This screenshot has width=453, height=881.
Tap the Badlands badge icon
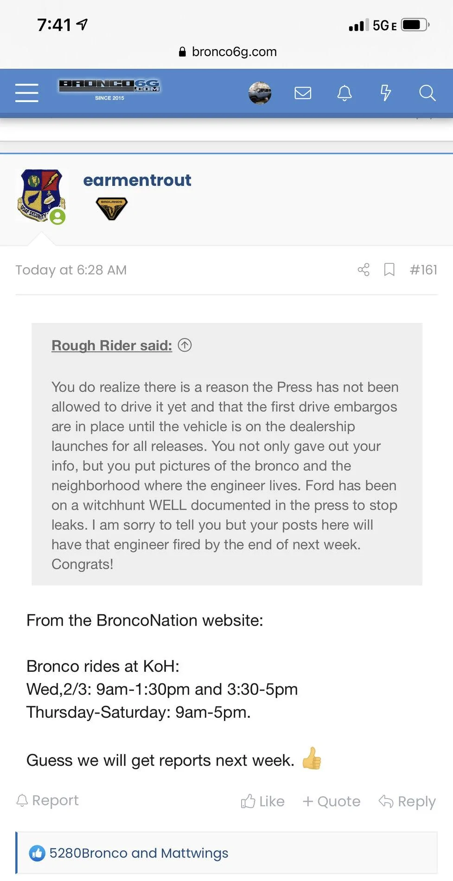[111, 208]
